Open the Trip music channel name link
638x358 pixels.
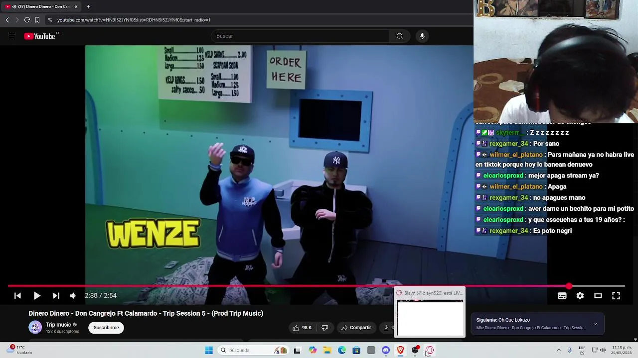58,325
